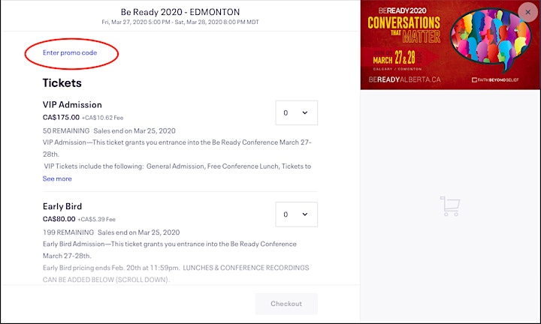The height and width of the screenshot is (324, 541).
Task: Click the CA$80.00 Early Bird price
Action: click(x=59, y=219)
